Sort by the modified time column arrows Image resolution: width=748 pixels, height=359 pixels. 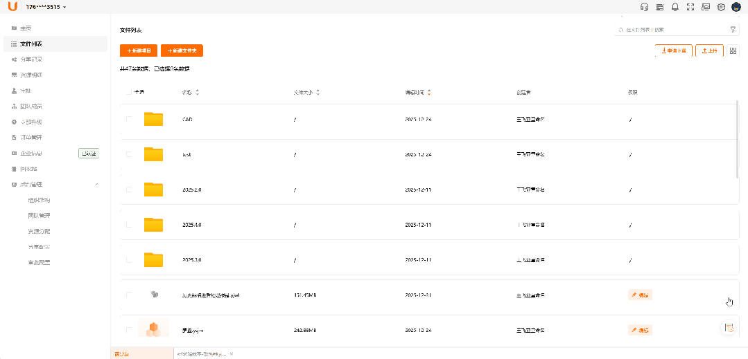(428, 92)
